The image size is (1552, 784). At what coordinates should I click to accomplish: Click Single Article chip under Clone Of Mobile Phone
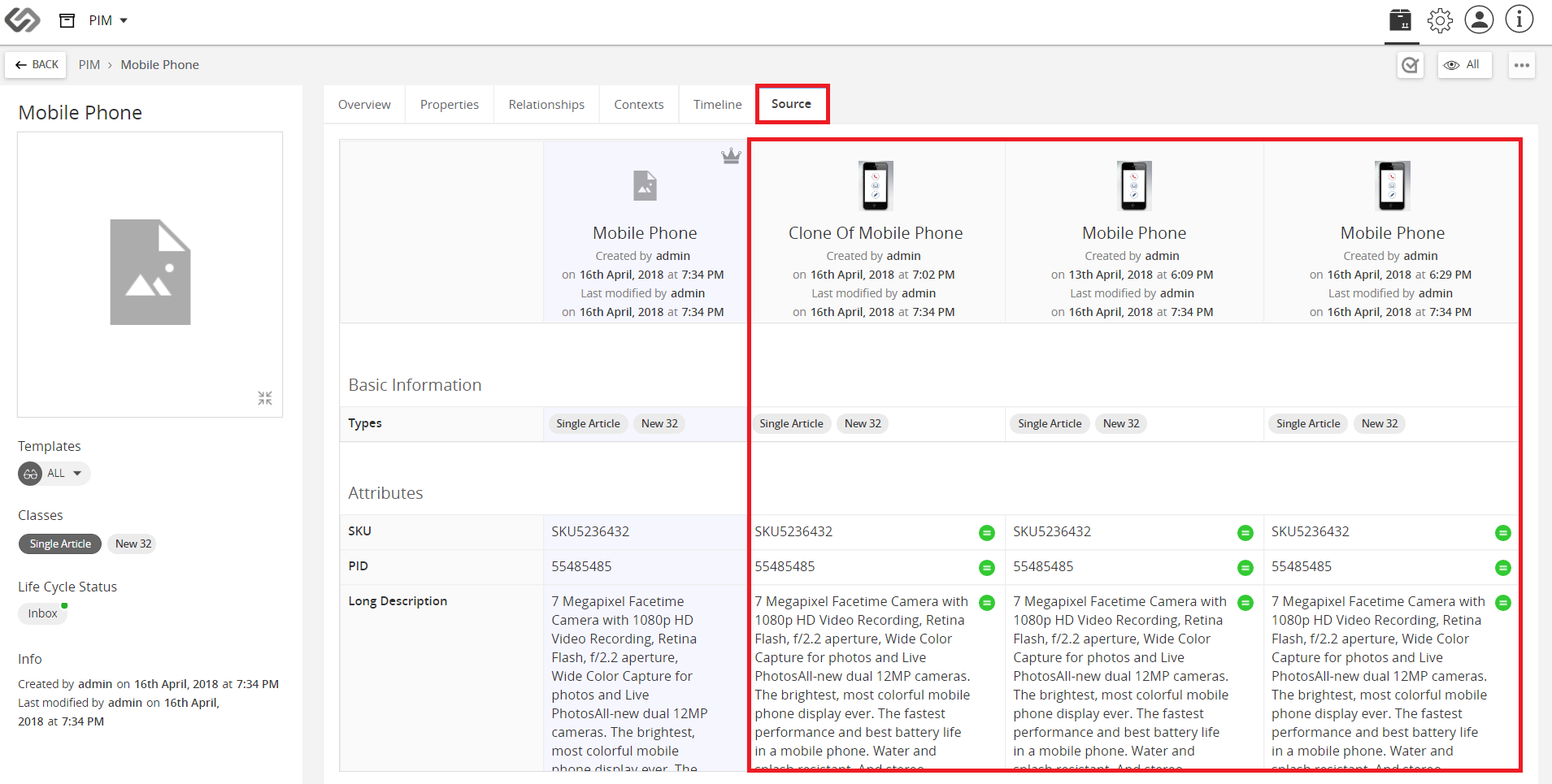pyautogui.click(x=791, y=424)
